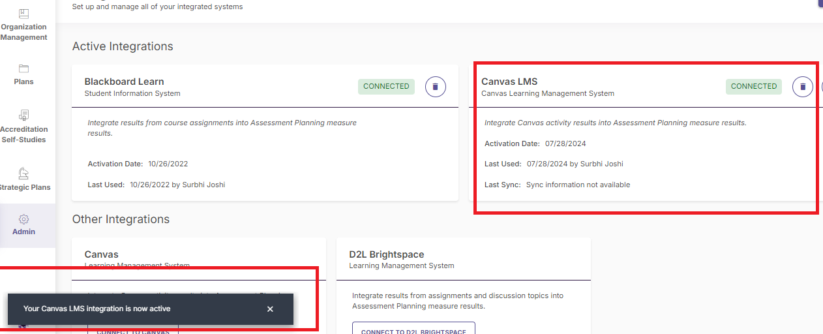This screenshot has width=823, height=334.
Task: Click the Canvas LMS integration active message text
Action: 97,309
